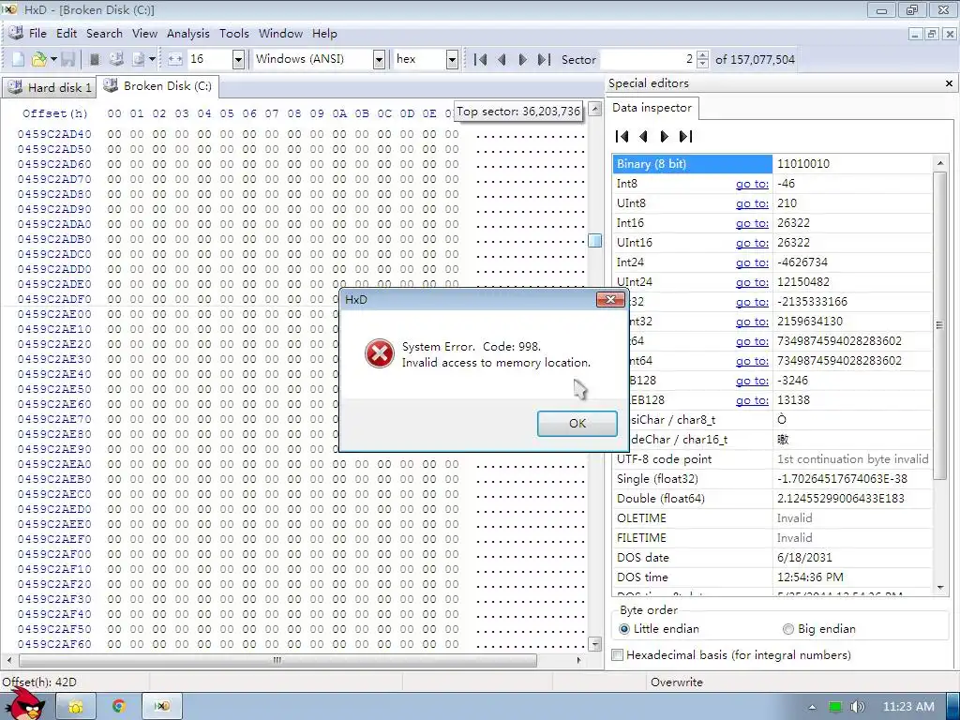Click the Data inspector scroll down arrow
The height and width of the screenshot is (720, 960).
pyautogui.click(x=940, y=588)
